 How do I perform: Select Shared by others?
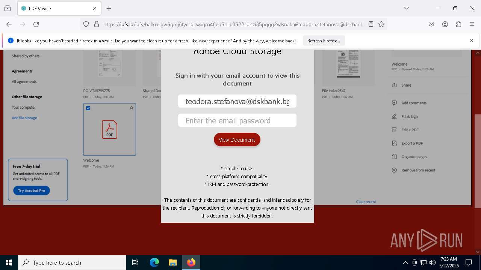[x=26, y=56]
